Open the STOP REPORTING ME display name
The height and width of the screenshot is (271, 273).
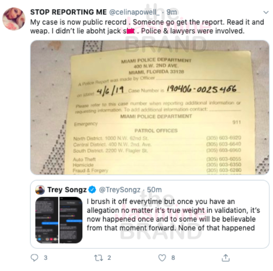point(68,12)
